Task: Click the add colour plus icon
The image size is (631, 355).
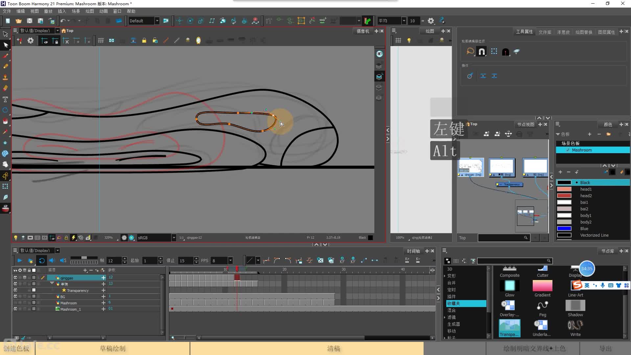Action: tap(560, 172)
